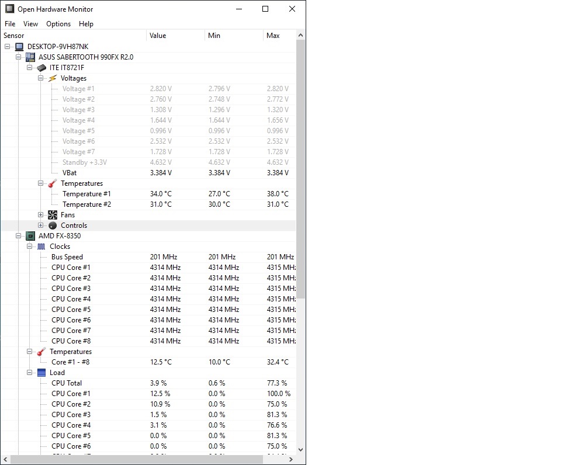
Task: Select the Voltage #1 row
Action: point(148,89)
